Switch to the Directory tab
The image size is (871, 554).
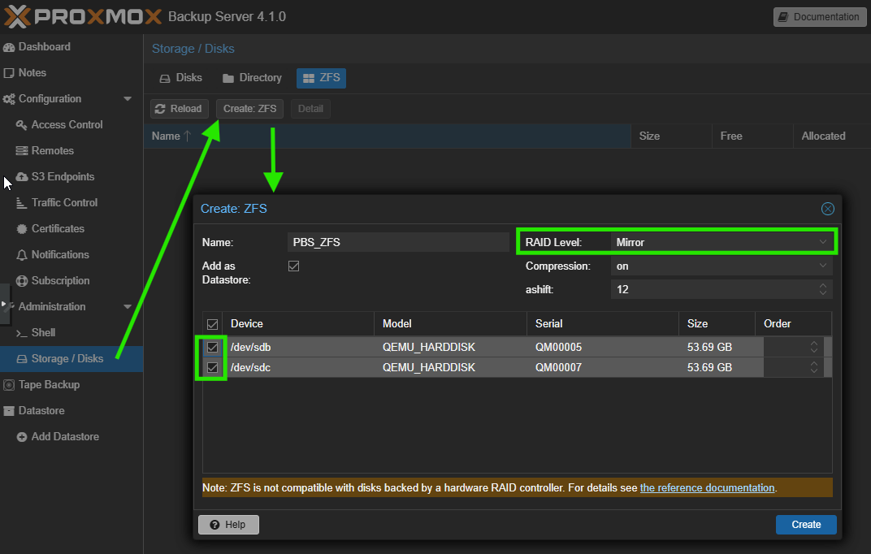pyautogui.click(x=252, y=78)
